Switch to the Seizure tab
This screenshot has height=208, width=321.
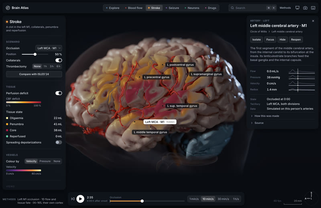(172, 8)
